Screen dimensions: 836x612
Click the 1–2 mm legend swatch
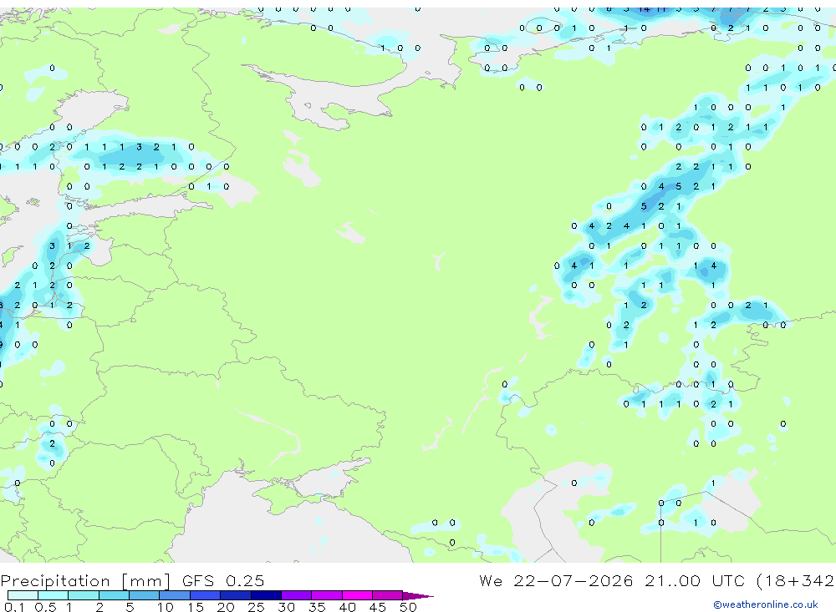84,595
